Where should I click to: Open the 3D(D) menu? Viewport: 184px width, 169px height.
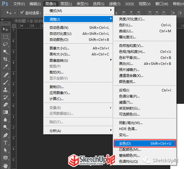tap(129, 4)
